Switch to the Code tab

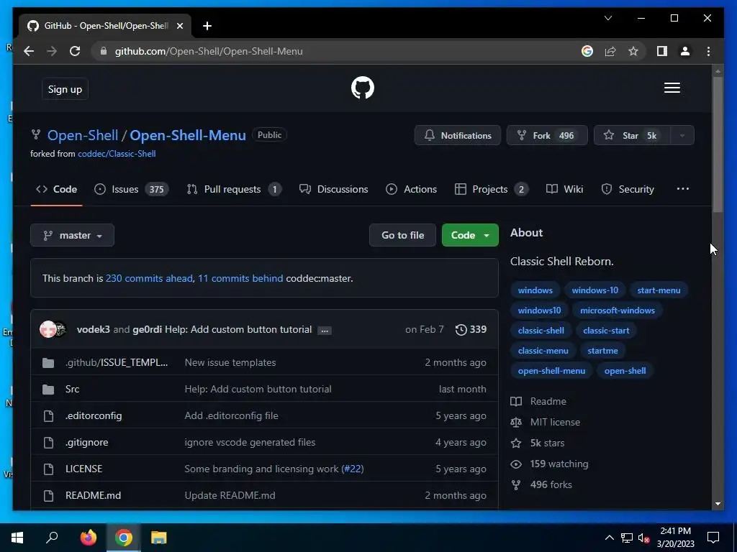click(x=56, y=189)
